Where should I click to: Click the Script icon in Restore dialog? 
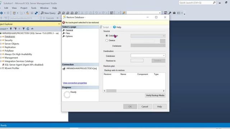click(101, 27)
